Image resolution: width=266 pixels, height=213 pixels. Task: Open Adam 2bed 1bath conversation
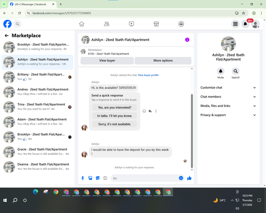click(37, 122)
